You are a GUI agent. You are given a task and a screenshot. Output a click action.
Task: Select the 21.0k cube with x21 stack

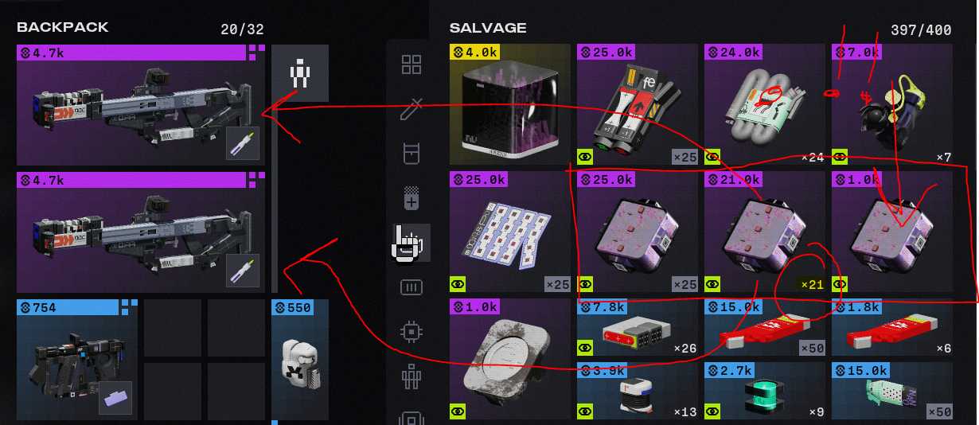click(x=765, y=232)
